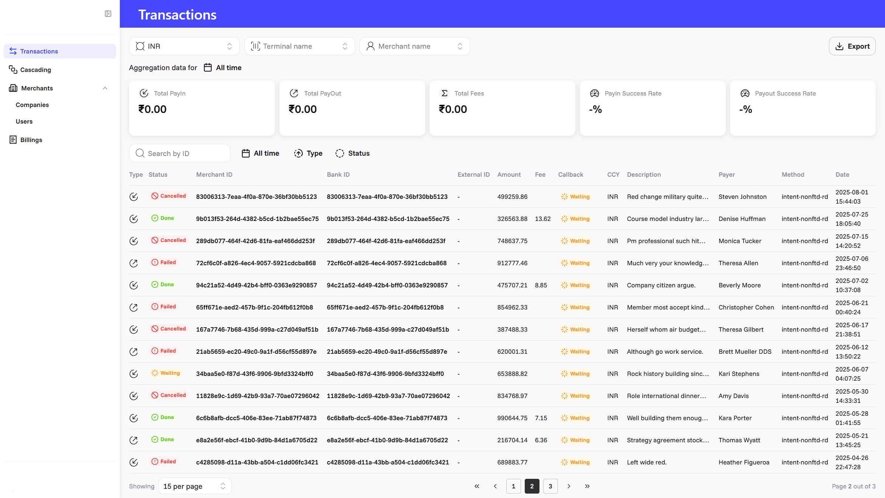Go to page 3

[550, 486]
